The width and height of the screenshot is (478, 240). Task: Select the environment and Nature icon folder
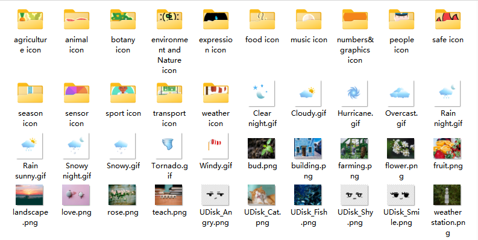coord(169,20)
